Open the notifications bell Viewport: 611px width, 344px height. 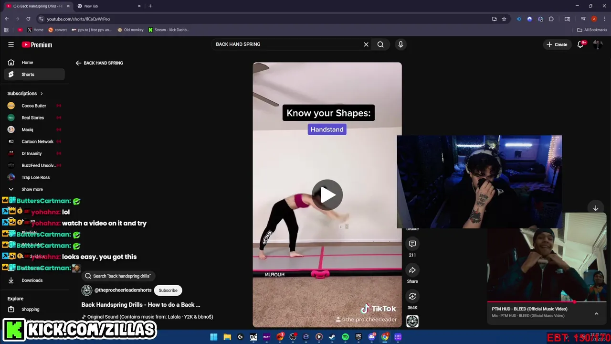580,44
